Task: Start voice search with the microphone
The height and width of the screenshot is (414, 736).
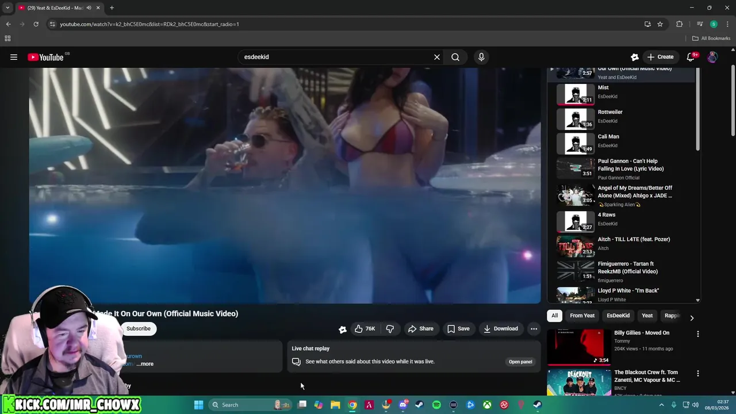Action: [481, 57]
